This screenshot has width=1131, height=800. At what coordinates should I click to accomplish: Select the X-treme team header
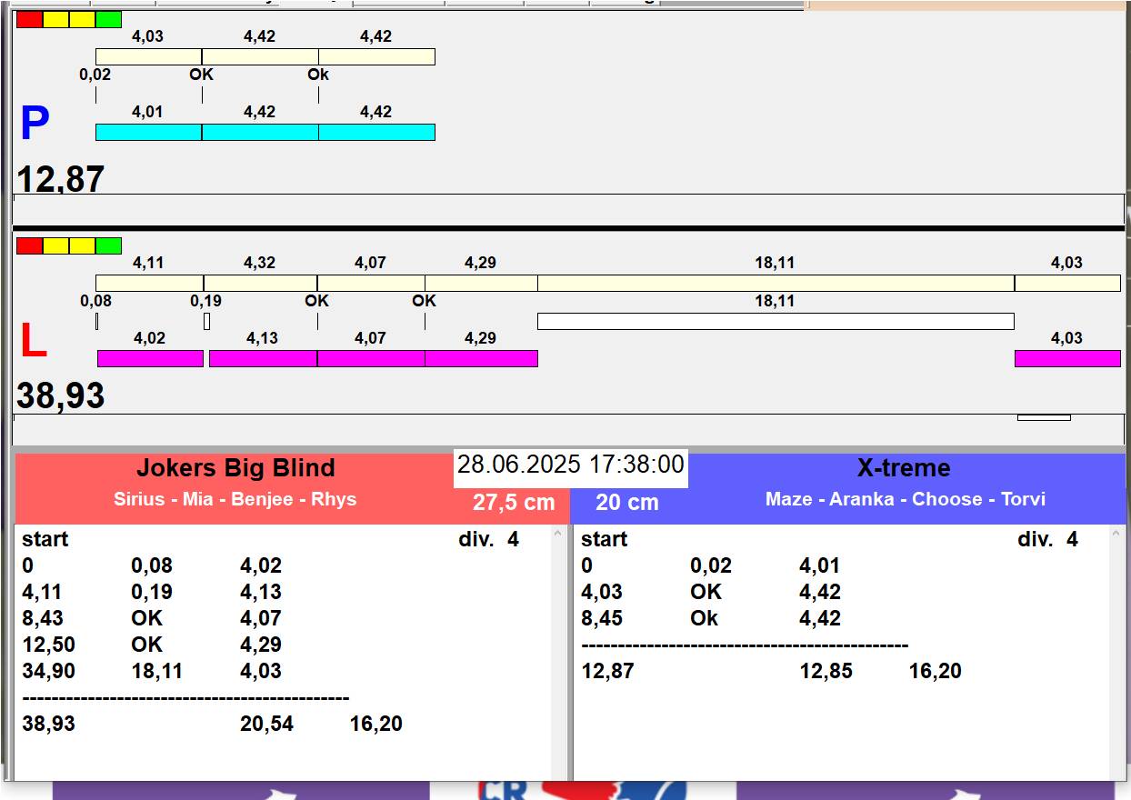(x=903, y=469)
